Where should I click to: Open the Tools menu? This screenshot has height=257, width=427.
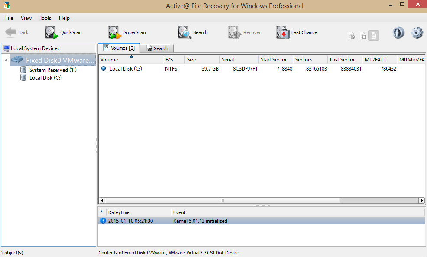(45, 18)
